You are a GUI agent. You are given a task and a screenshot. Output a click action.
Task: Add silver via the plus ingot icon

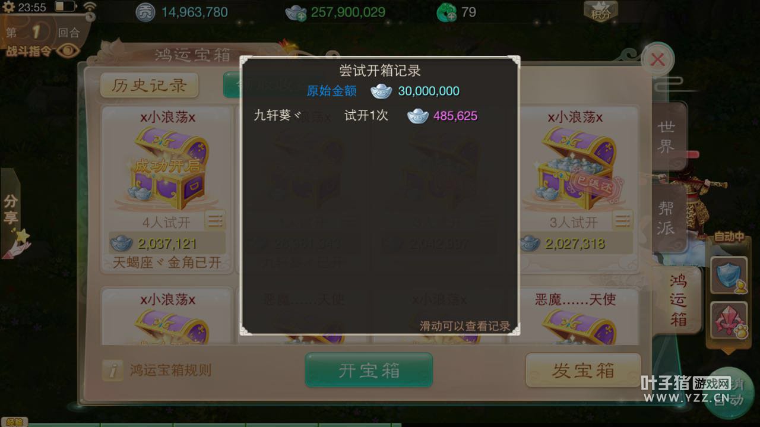pos(296,12)
